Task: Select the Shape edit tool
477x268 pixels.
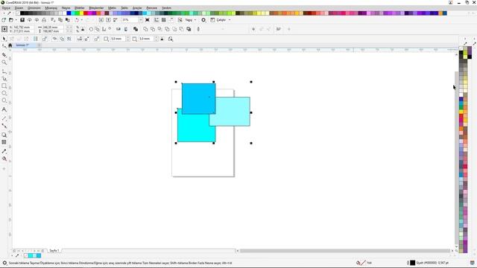Action: tap(4, 46)
